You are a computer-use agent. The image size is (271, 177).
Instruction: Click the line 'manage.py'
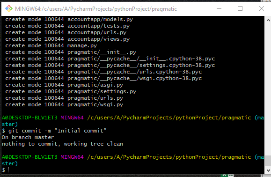coord(51,45)
